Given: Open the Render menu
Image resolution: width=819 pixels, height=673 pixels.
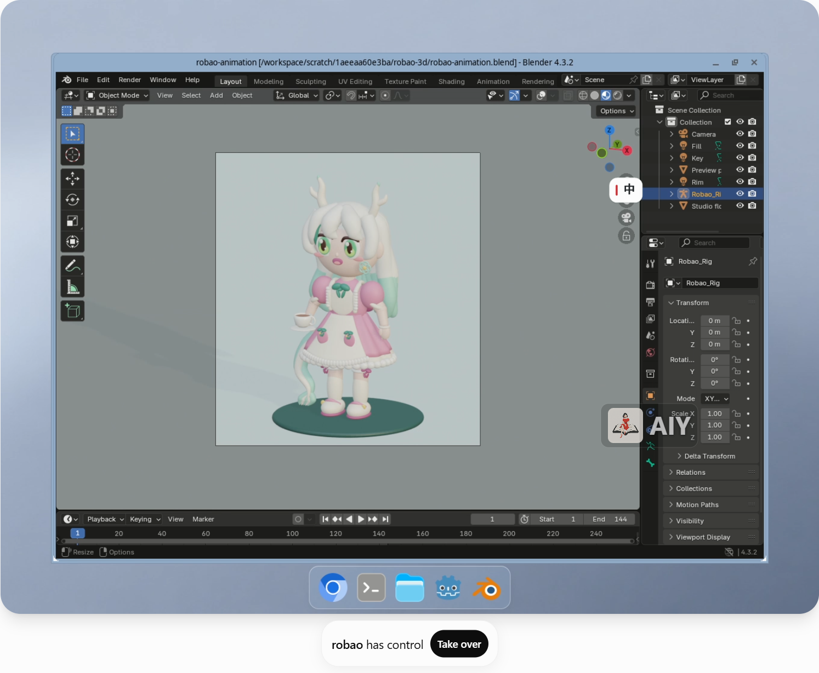Looking at the screenshot, I should [129, 80].
